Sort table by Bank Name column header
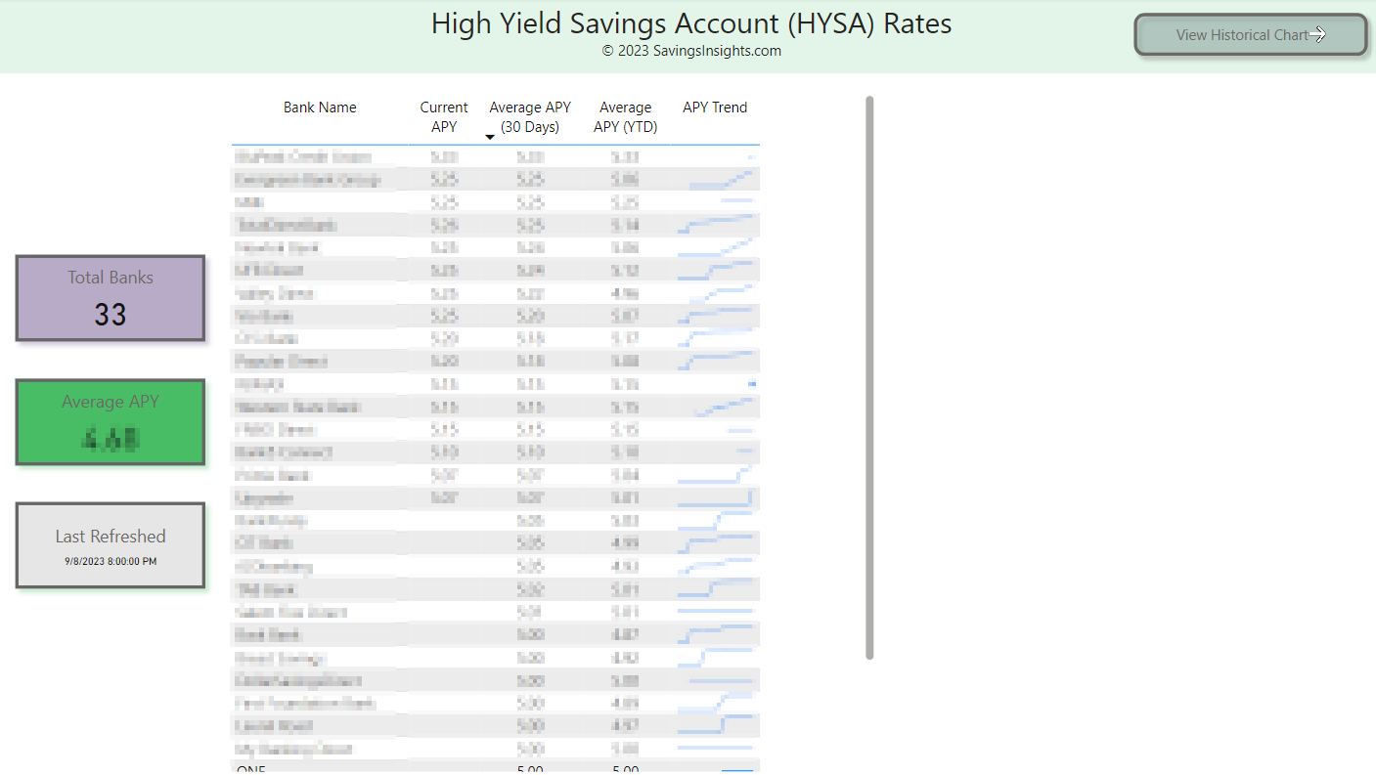Image resolution: width=1376 pixels, height=775 pixels. click(320, 108)
